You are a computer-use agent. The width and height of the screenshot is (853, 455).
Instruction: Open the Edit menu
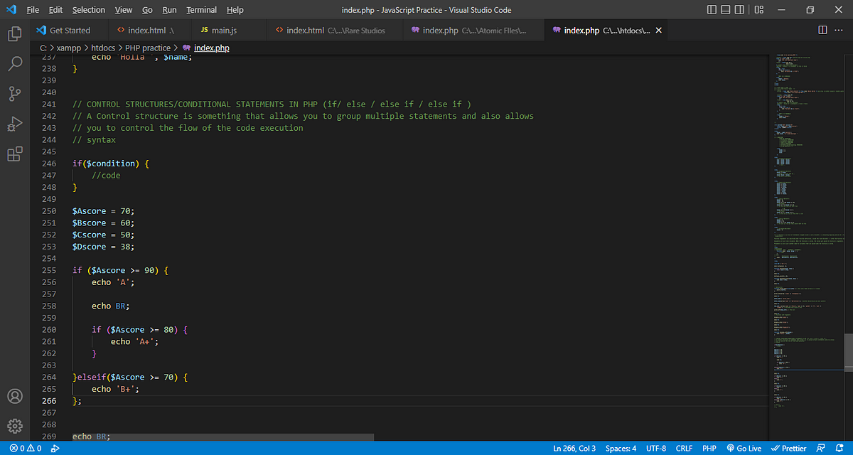(56, 10)
